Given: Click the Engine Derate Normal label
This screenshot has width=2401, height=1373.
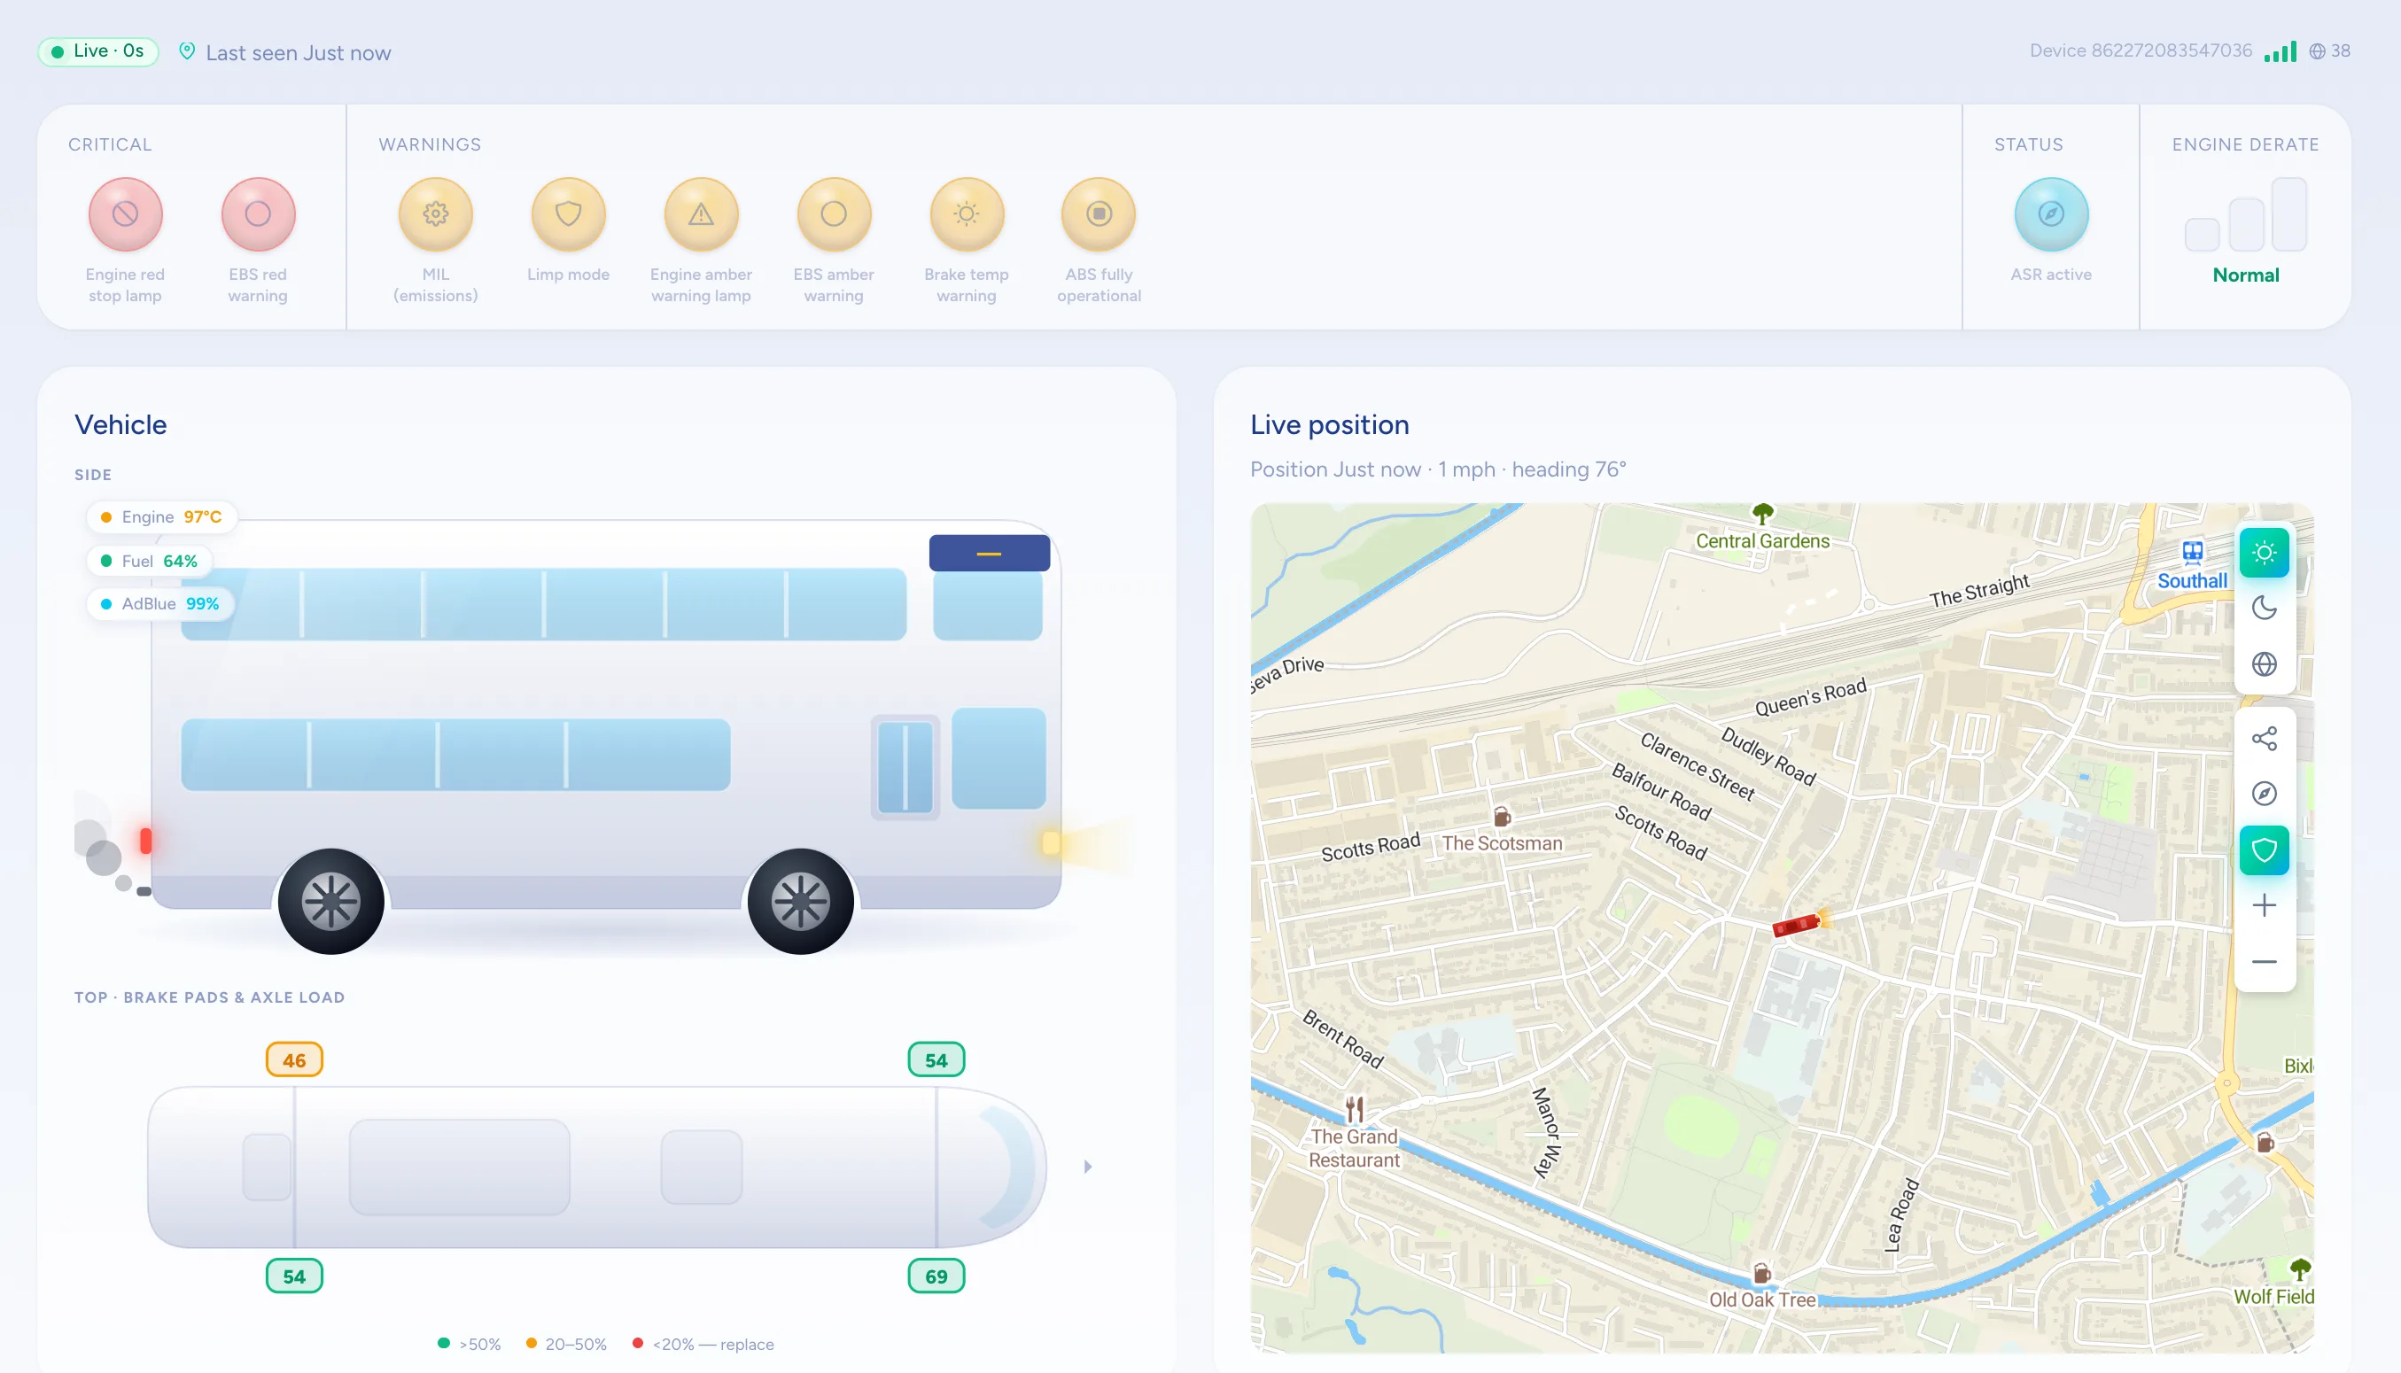Looking at the screenshot, I should tap(2245, 275).
